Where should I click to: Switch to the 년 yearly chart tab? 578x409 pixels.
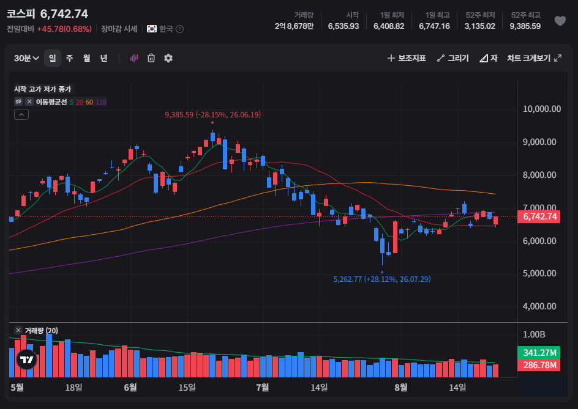(x=104, y=58)
